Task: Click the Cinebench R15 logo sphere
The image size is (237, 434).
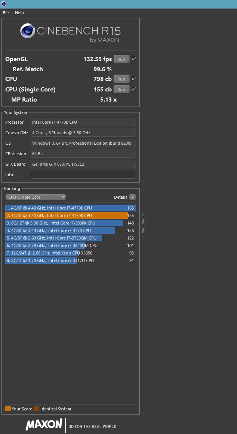Action: (x=27, y=31)
